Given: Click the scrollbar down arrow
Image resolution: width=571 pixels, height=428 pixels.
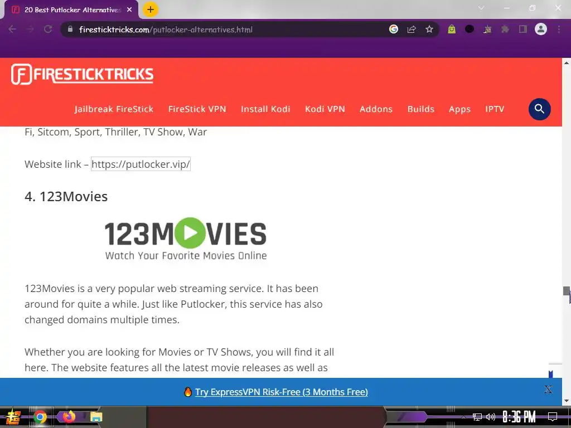Looking at the screenshot, I should pos(567,401).
